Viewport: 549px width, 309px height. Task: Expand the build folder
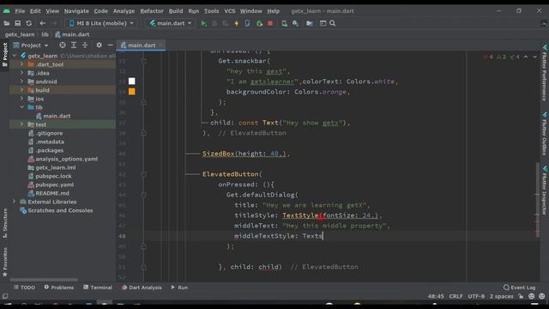pos(21,90)
